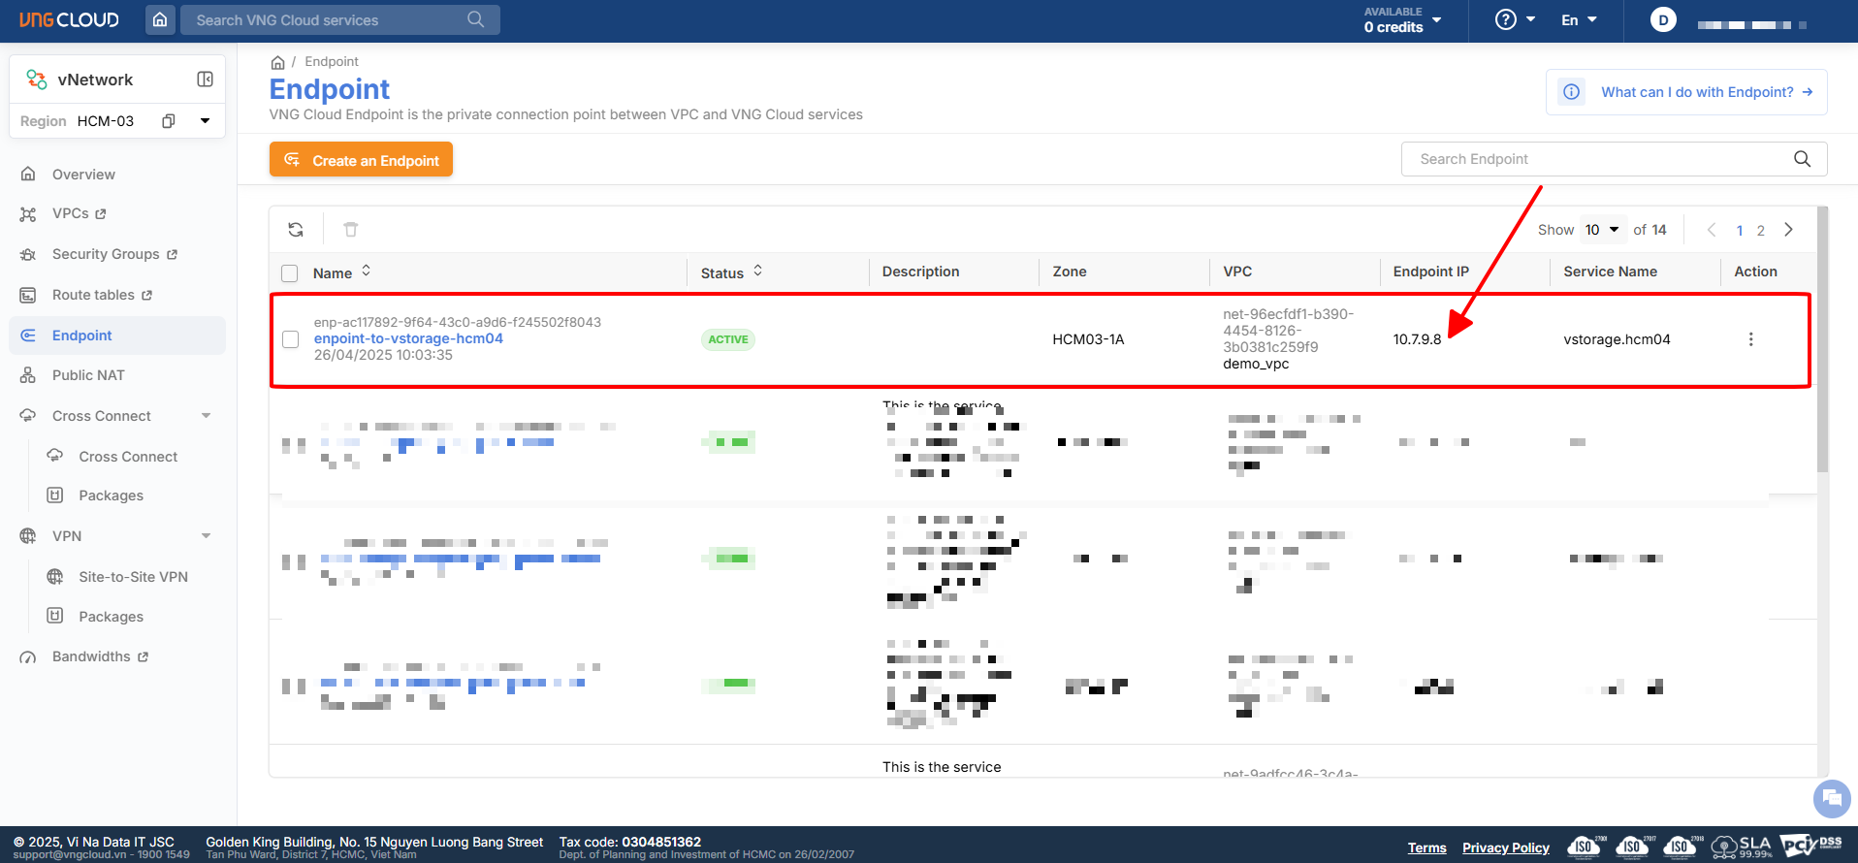Click the Search Endpoint input field
This screenshot has height=863, width=1858.
point(1590,159)
